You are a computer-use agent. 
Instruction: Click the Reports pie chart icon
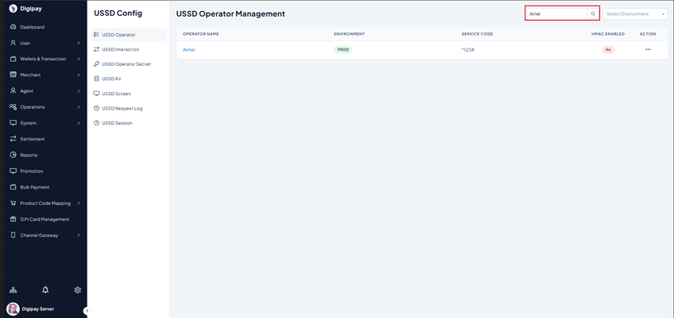pos(13,155)
